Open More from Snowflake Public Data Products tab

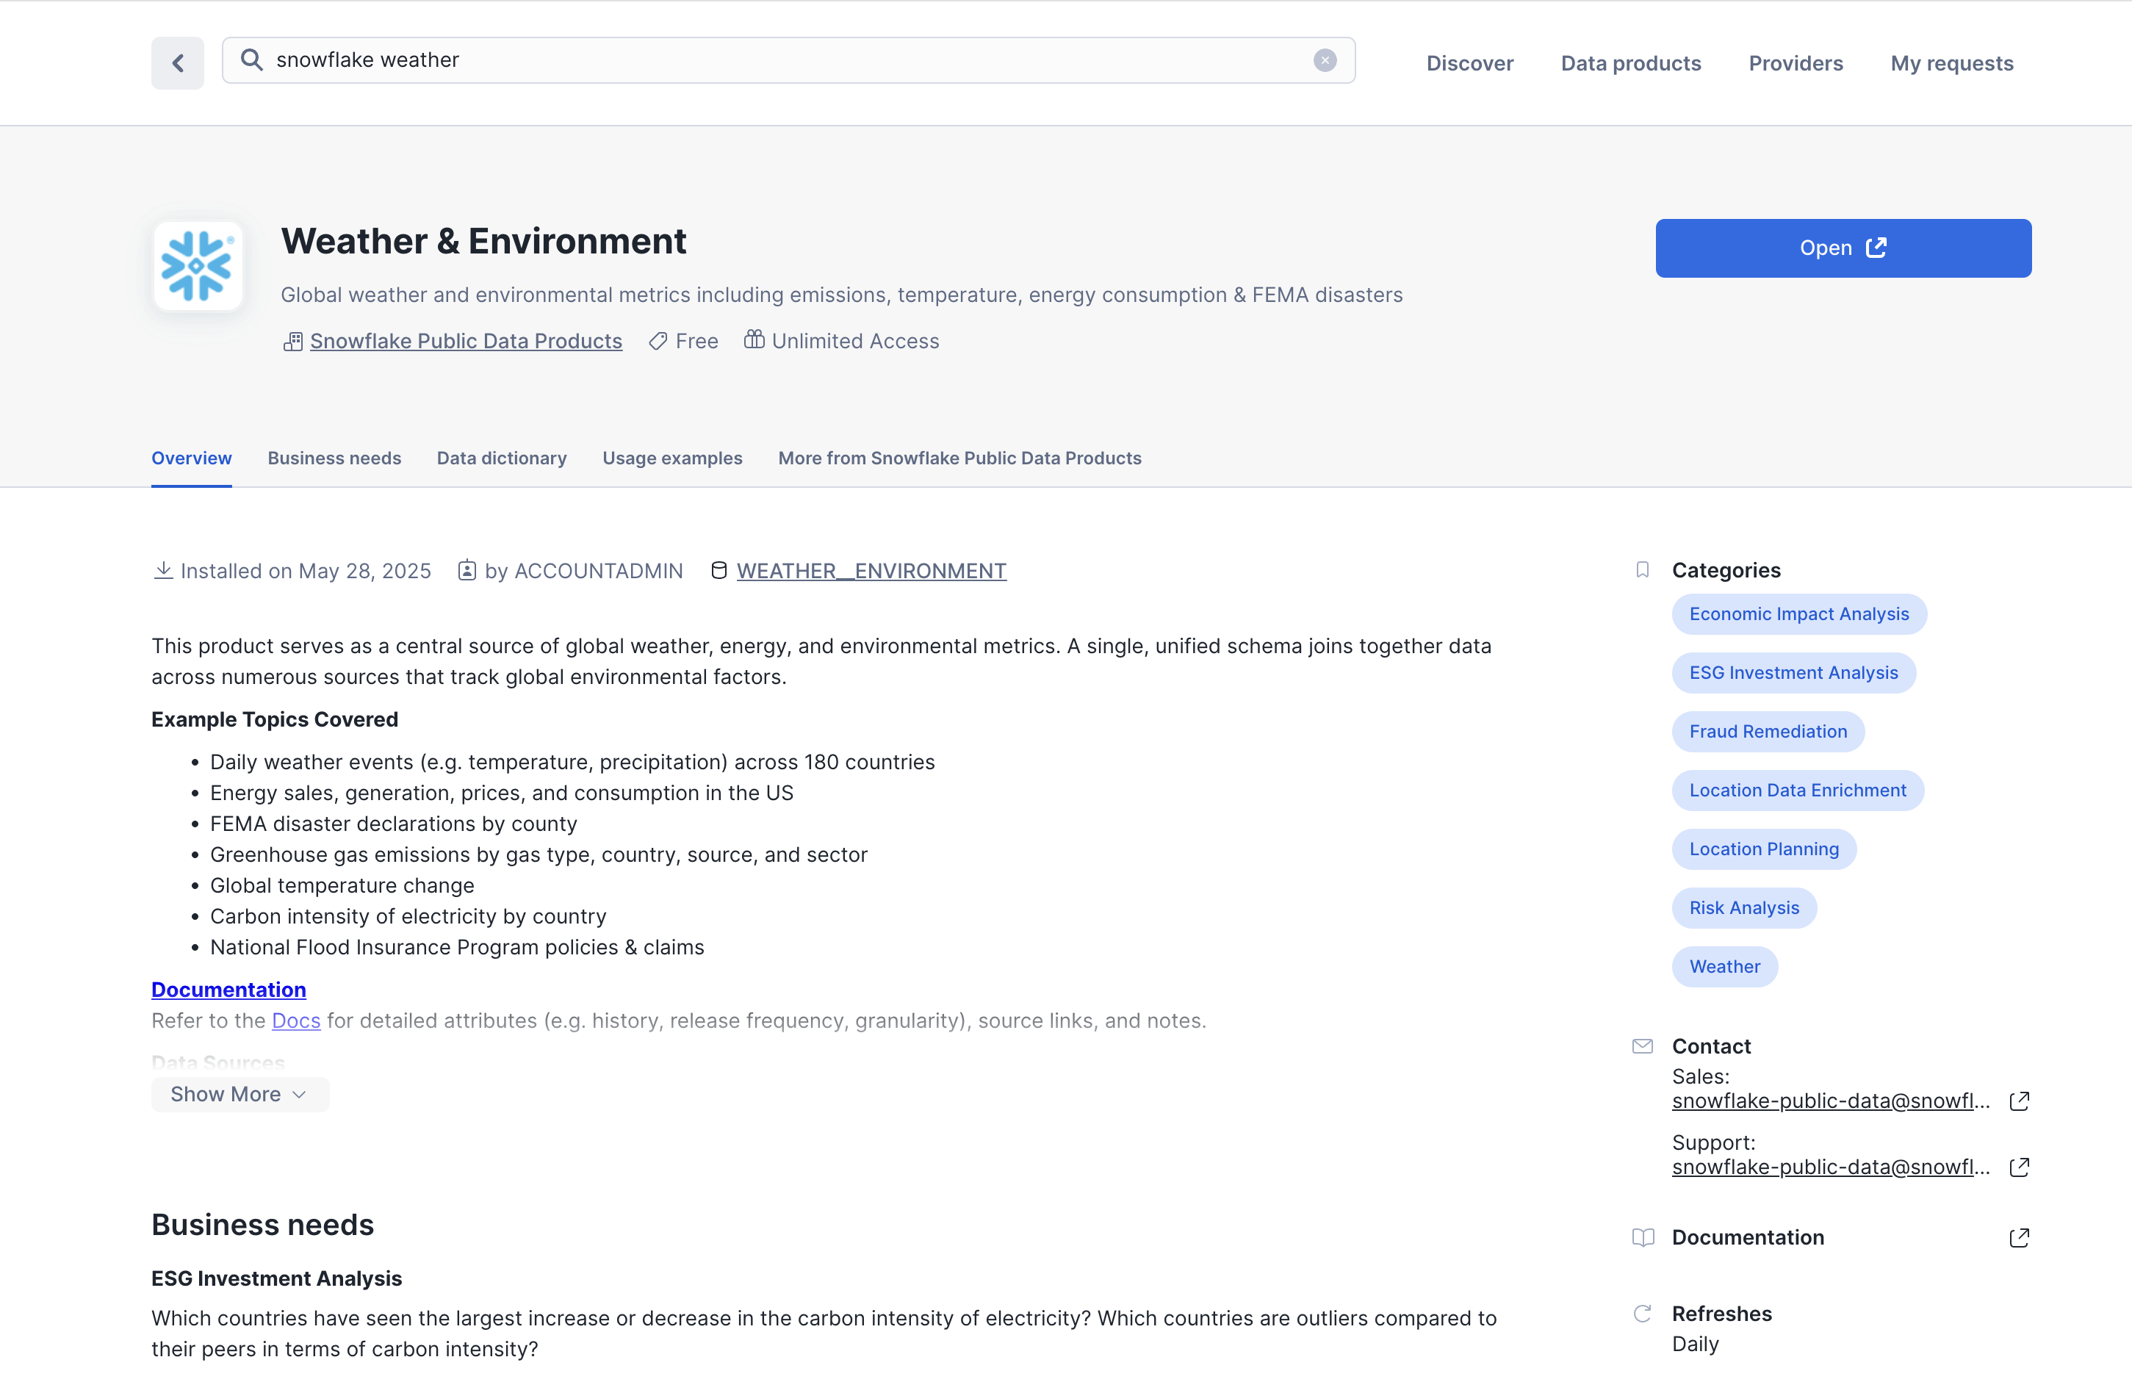pos(959,458)
